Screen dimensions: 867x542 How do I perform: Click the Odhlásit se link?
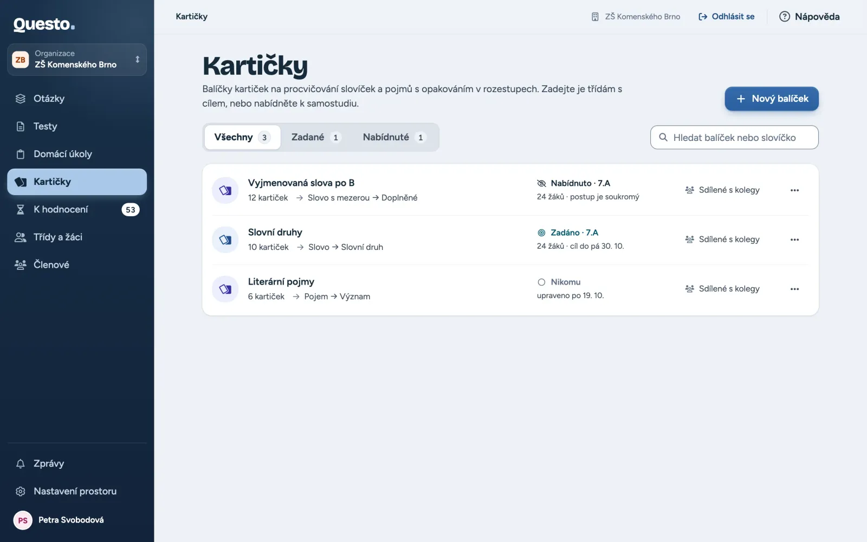click(726, 17)
